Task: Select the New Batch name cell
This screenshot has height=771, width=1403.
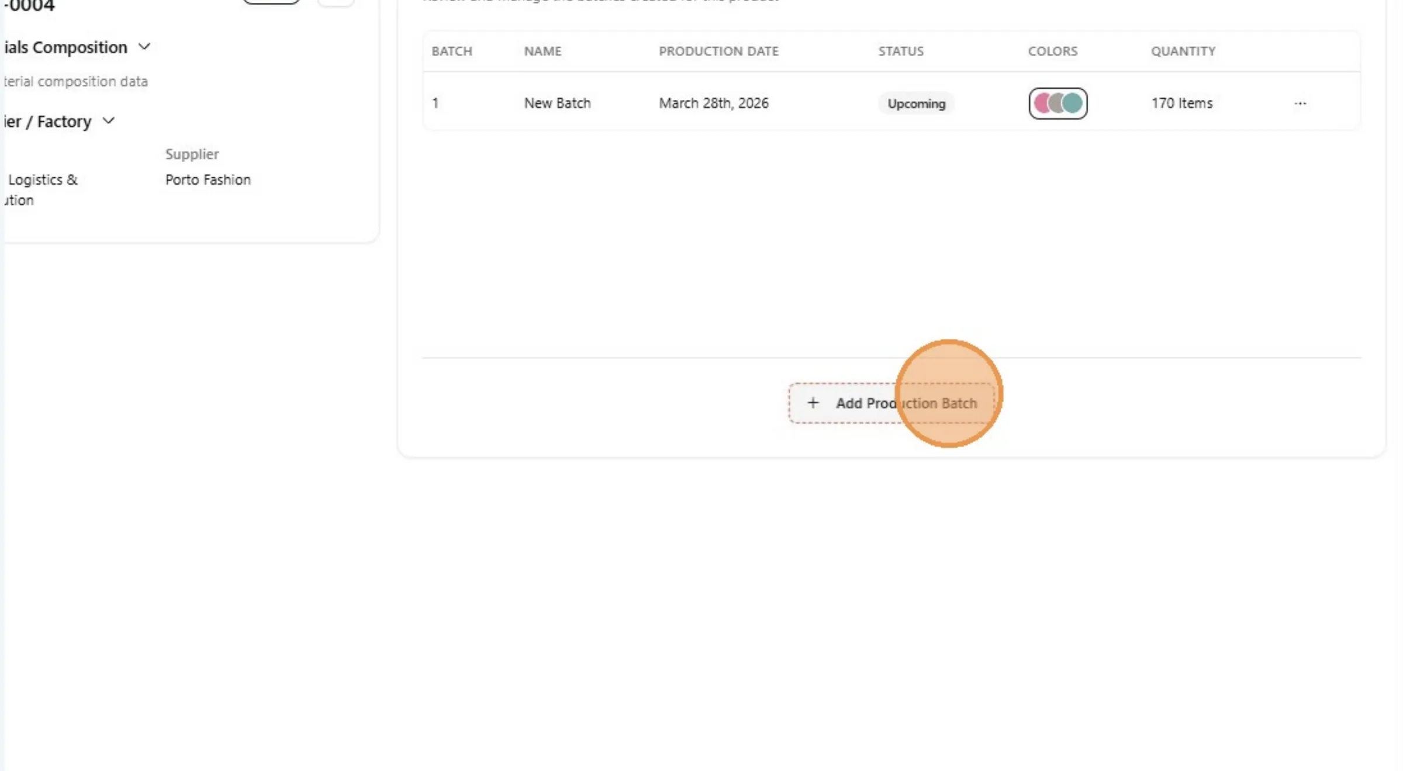Action: point(557,103)
